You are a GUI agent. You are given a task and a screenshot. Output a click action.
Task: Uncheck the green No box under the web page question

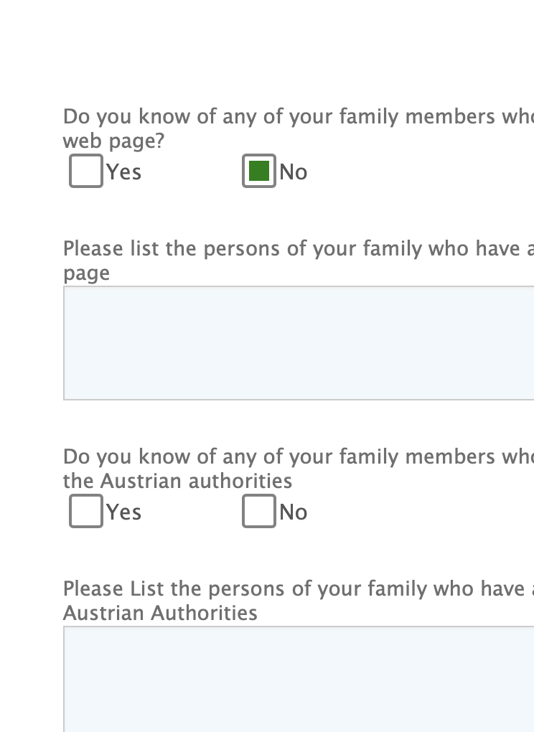[259, 172]
